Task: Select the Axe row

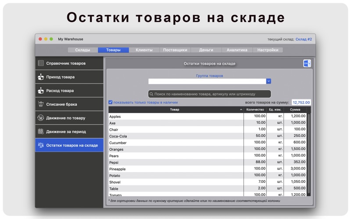Action: tap(208, 123)
